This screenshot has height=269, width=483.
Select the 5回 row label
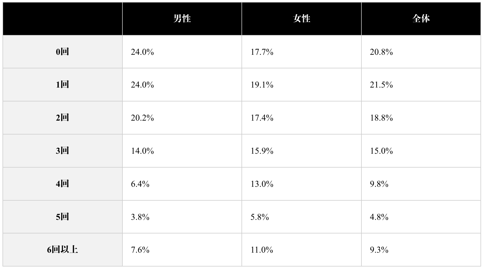coord(62,217)
